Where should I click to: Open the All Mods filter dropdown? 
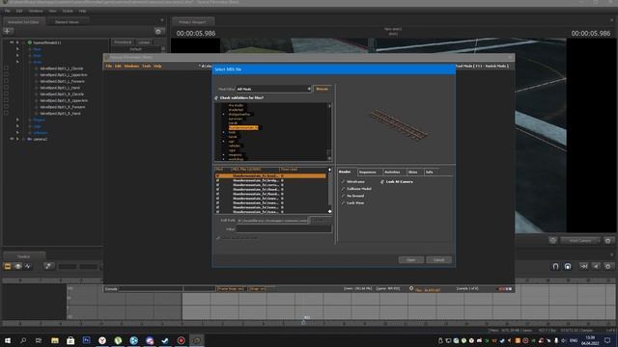point(273,89)
